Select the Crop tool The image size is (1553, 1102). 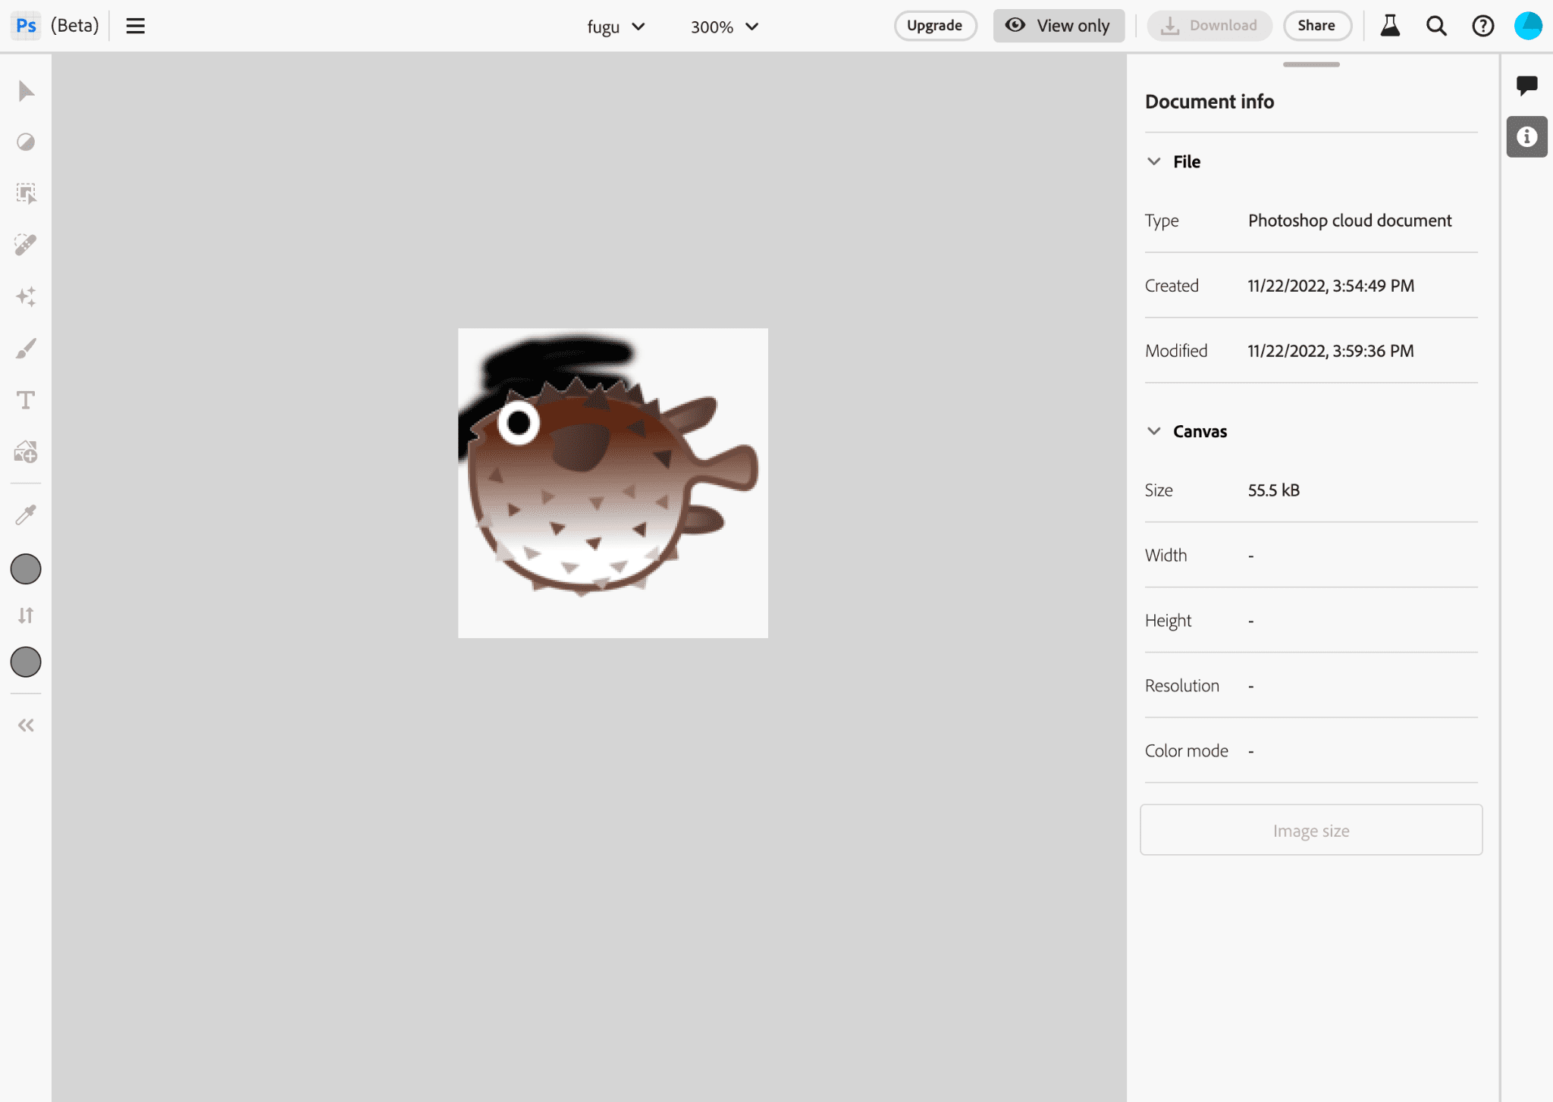click(x=27, y=193)
